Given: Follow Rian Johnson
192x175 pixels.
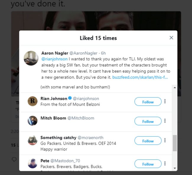Looking at the screenshot, I should coord(148,102).
